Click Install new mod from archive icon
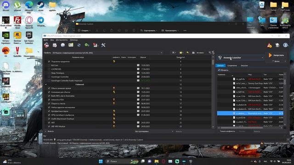The width and height of the screenshot is (294, 165). [55, 45]
